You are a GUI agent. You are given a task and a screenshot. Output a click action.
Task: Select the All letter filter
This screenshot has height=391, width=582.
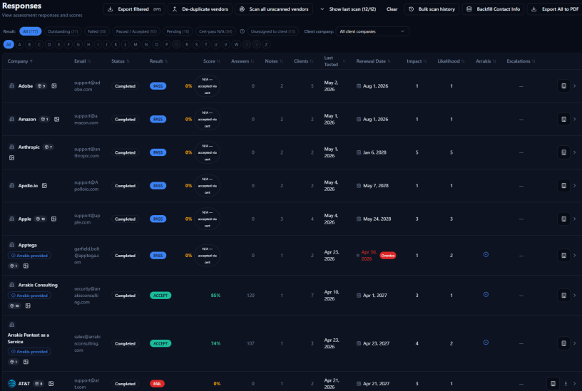pyautogui.click(x=9, y=44)
